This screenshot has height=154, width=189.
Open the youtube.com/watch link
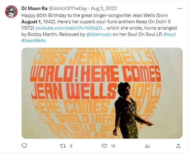click(70, 28)
